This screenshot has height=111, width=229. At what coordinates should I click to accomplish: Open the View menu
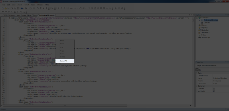13,5
